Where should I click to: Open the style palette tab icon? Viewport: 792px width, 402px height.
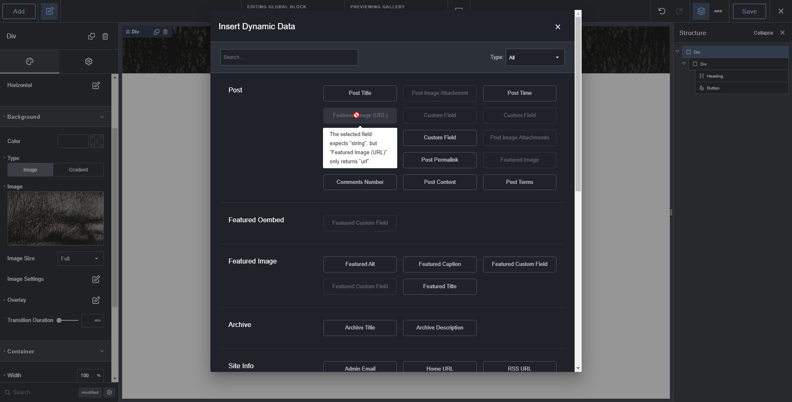coord(29,61)
